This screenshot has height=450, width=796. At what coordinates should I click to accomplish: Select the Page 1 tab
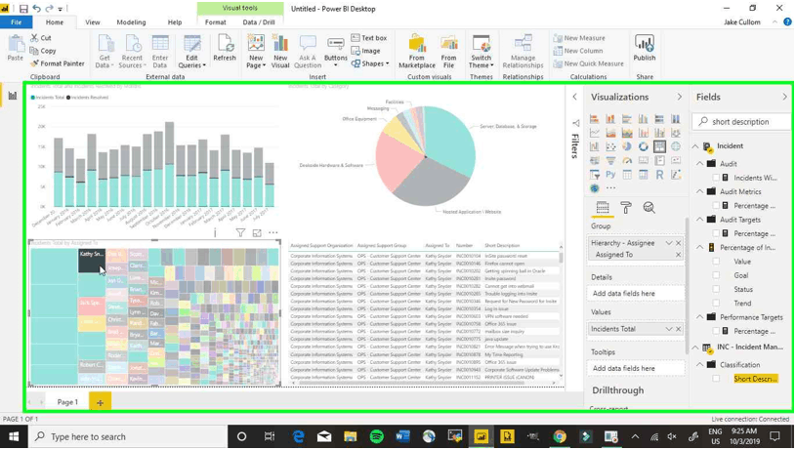(x=67, y=402)
